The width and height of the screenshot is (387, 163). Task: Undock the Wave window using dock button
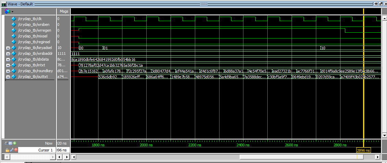point(381,4)
